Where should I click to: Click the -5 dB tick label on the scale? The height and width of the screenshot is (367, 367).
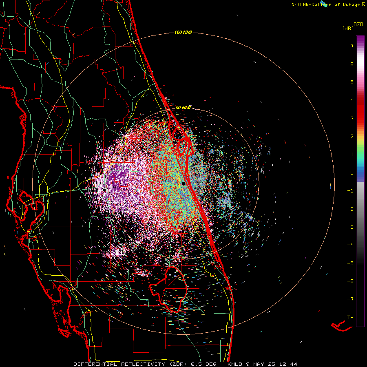[x=350, y=263]
